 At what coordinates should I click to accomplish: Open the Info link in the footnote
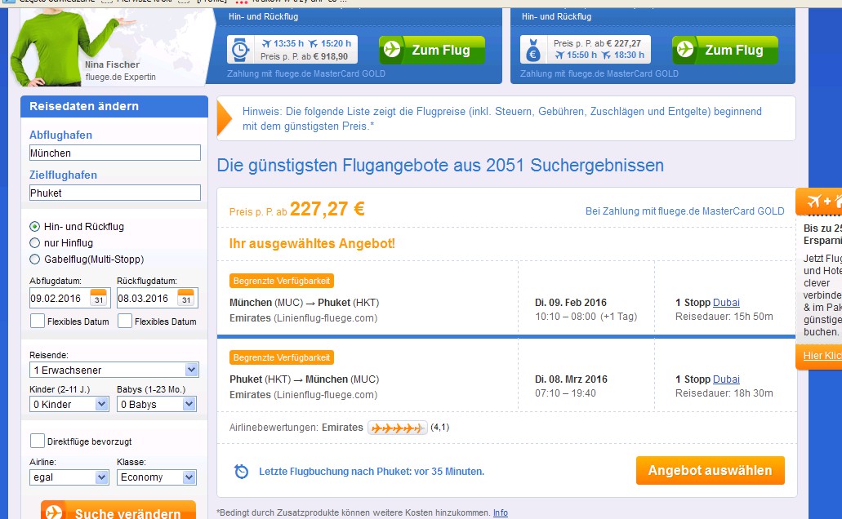click(x=501, y=512)
